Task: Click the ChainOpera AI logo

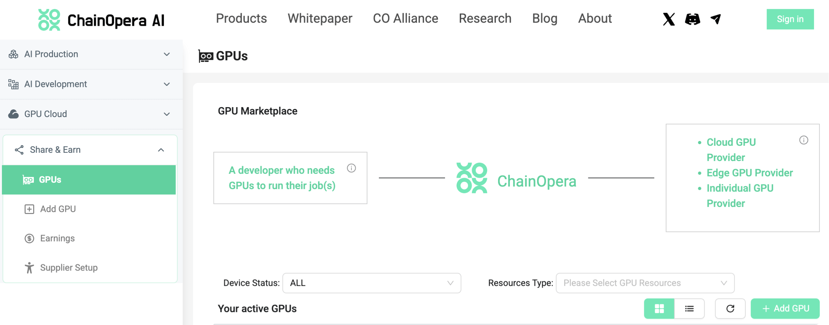Action: tap(101, 20)
